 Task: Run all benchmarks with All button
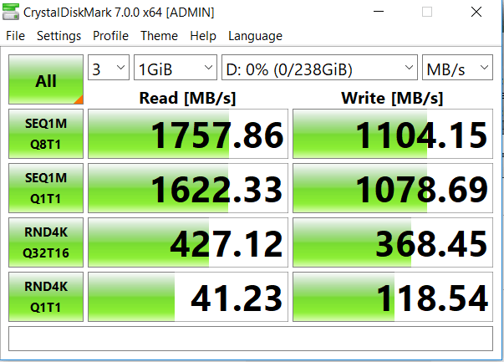point(46,79)
